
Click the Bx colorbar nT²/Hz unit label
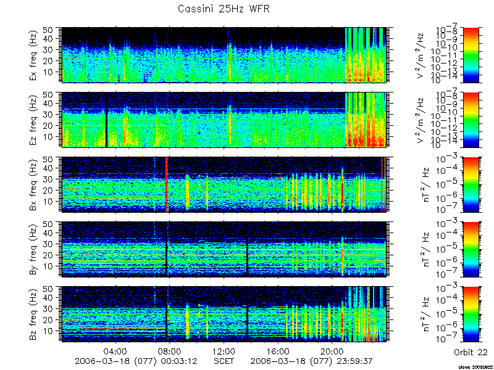tap(426, 184)
